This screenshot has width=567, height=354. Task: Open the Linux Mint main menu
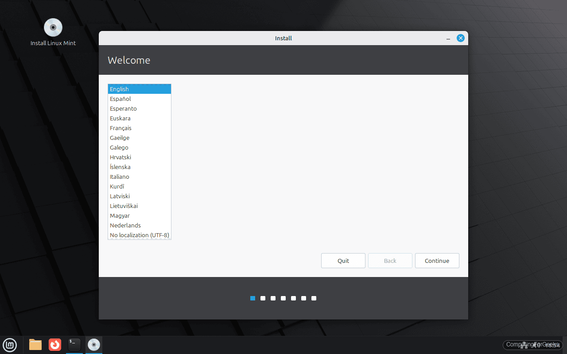tap(10, 345)
